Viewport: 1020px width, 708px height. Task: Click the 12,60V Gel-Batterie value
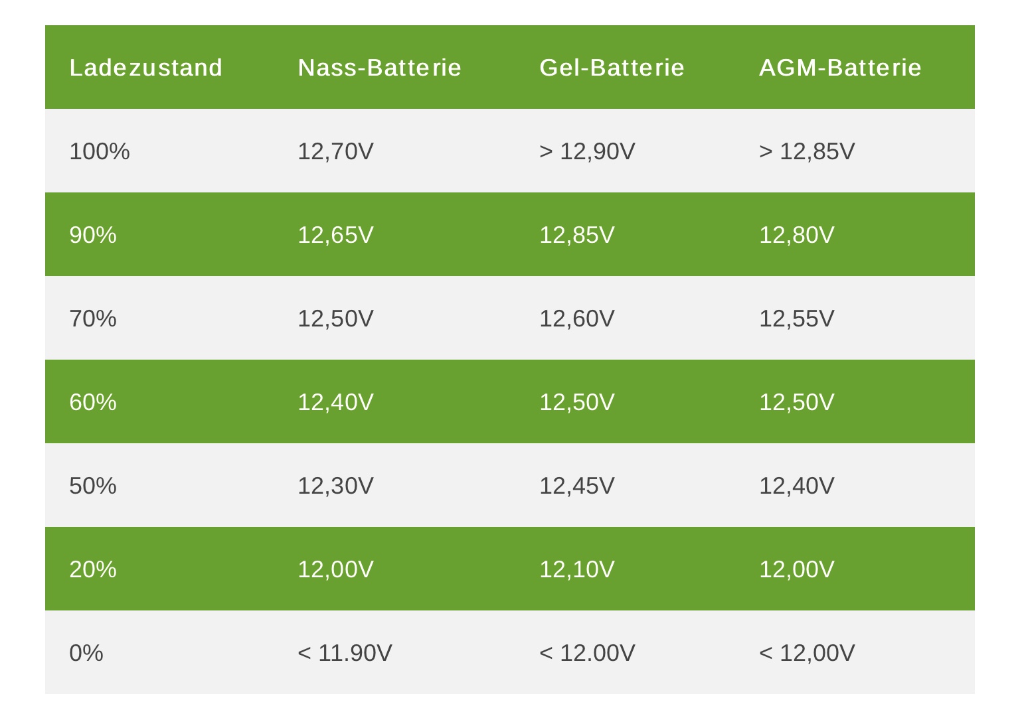click(576, 319)
